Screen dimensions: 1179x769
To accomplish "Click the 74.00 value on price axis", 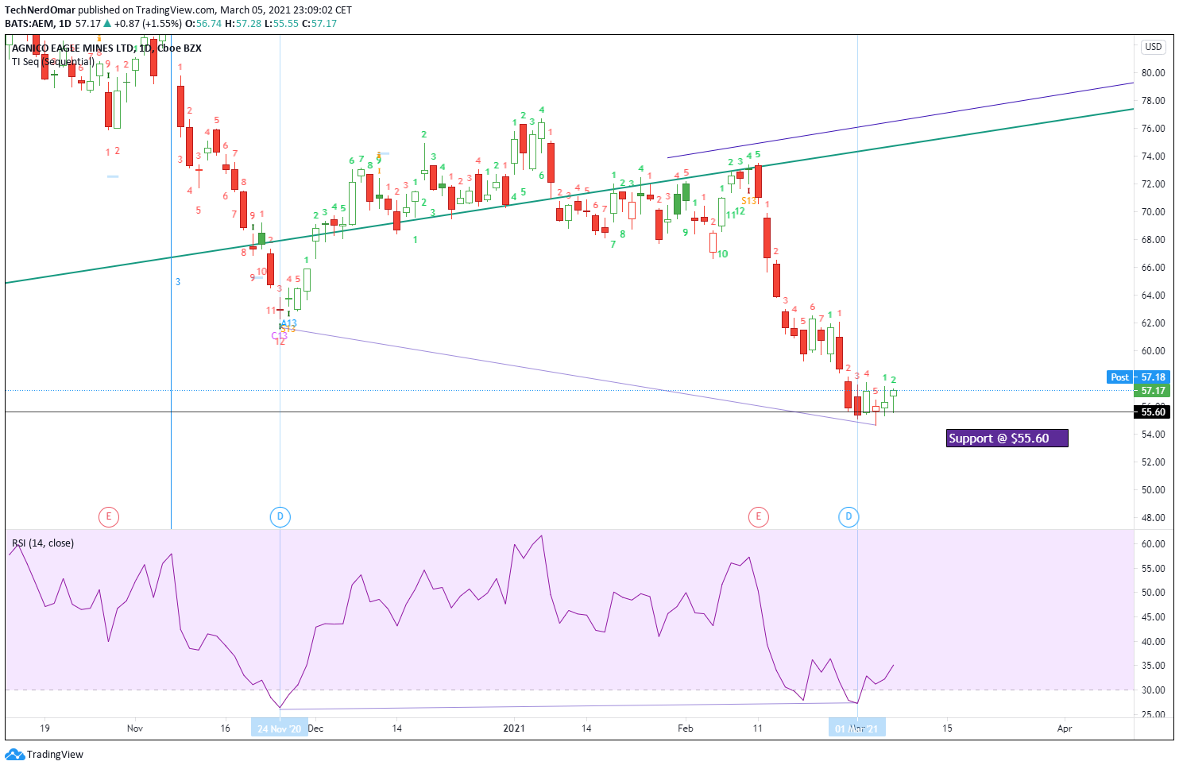I will pyautogui.click(x=1153, y=157).
